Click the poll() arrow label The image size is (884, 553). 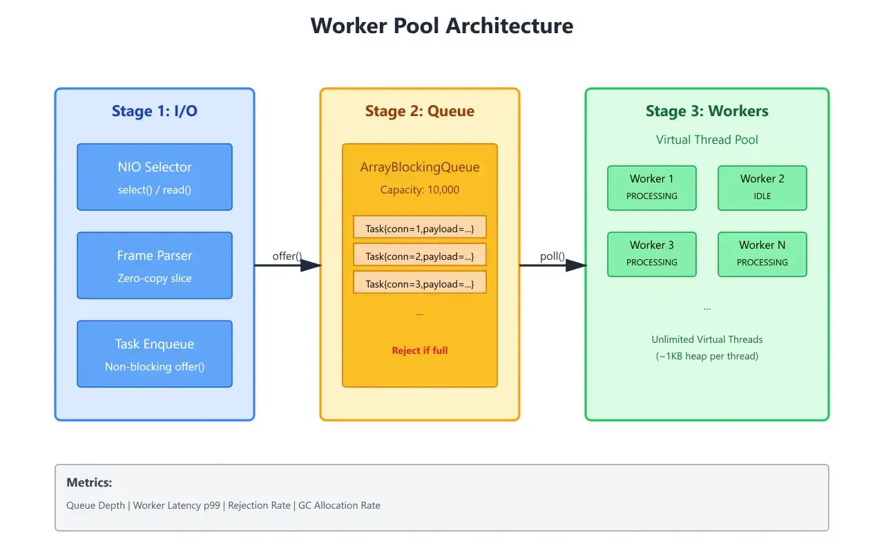coord(552,256)
